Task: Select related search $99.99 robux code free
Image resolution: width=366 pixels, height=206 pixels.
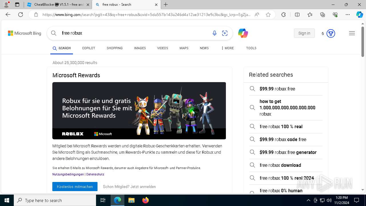Action: tap(286, 139)
